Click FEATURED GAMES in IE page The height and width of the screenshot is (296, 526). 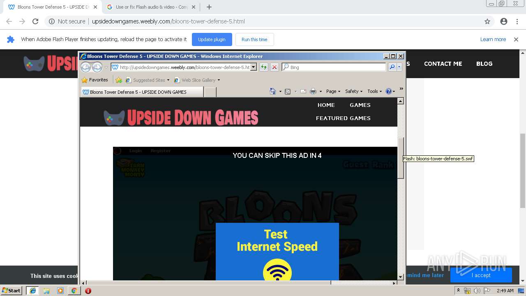[x=343, y=118]
